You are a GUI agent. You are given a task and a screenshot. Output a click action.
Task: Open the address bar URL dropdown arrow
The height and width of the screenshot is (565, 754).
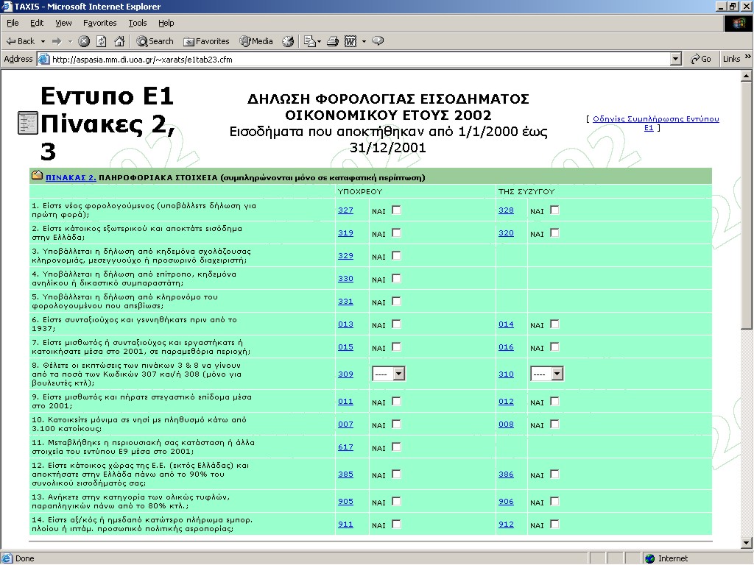676,59
